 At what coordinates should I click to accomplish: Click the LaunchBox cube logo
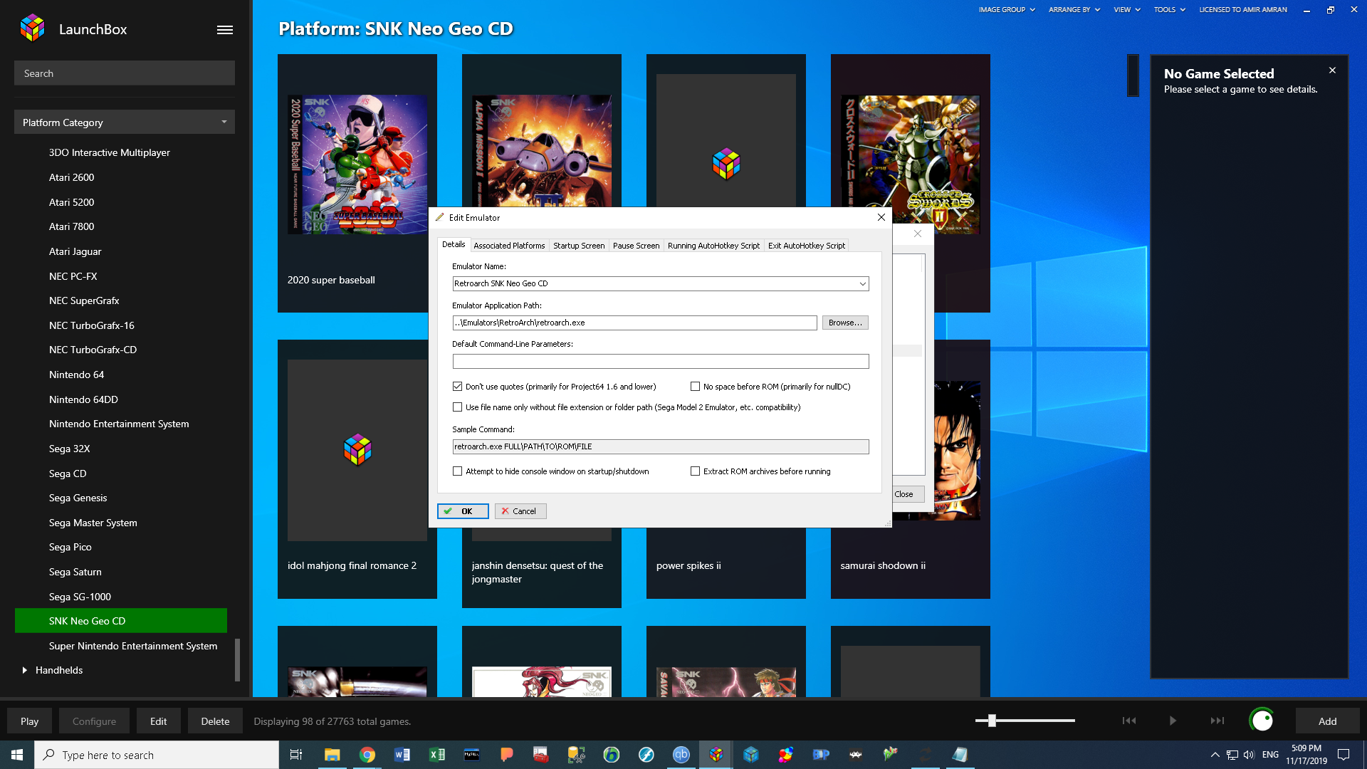(x=33, y=28)
